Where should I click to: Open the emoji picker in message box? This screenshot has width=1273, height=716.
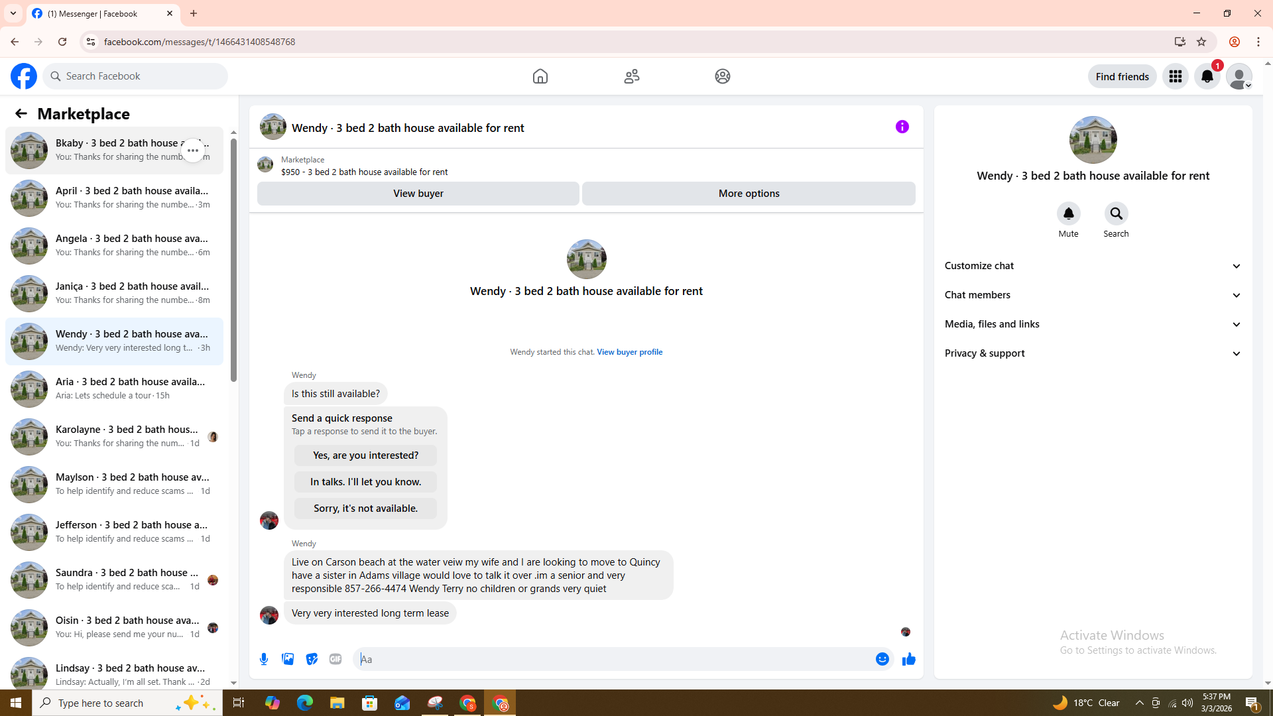coord(882,659)
